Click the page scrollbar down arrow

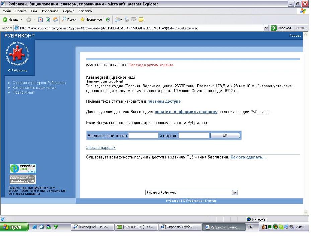point(306,212)
